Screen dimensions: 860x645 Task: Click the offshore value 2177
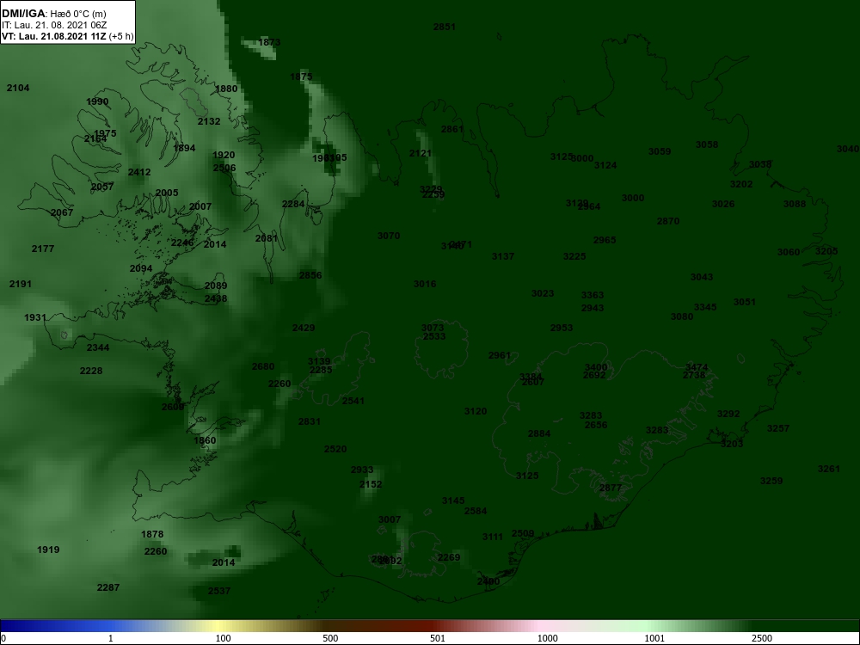point(43,249)
